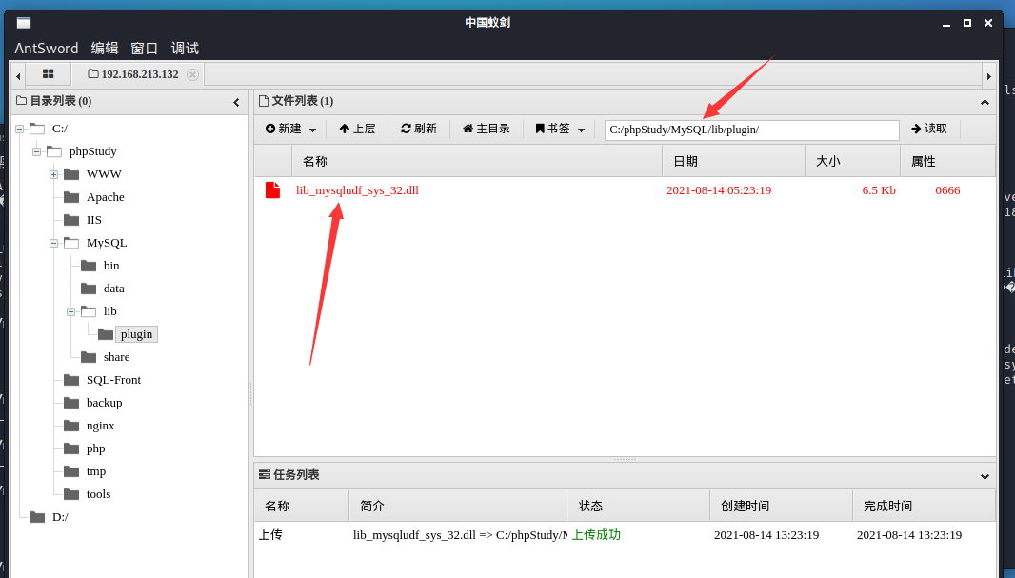This screenshot has height=578, width=1015.
Task: Sort files by the 属性 column
Action: [947, 161]
